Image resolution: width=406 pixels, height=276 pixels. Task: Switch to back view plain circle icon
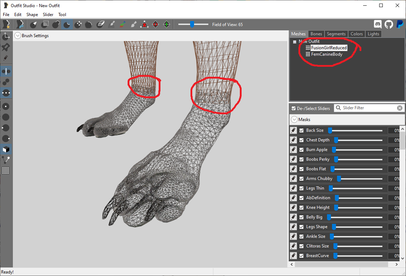(6, 117)
